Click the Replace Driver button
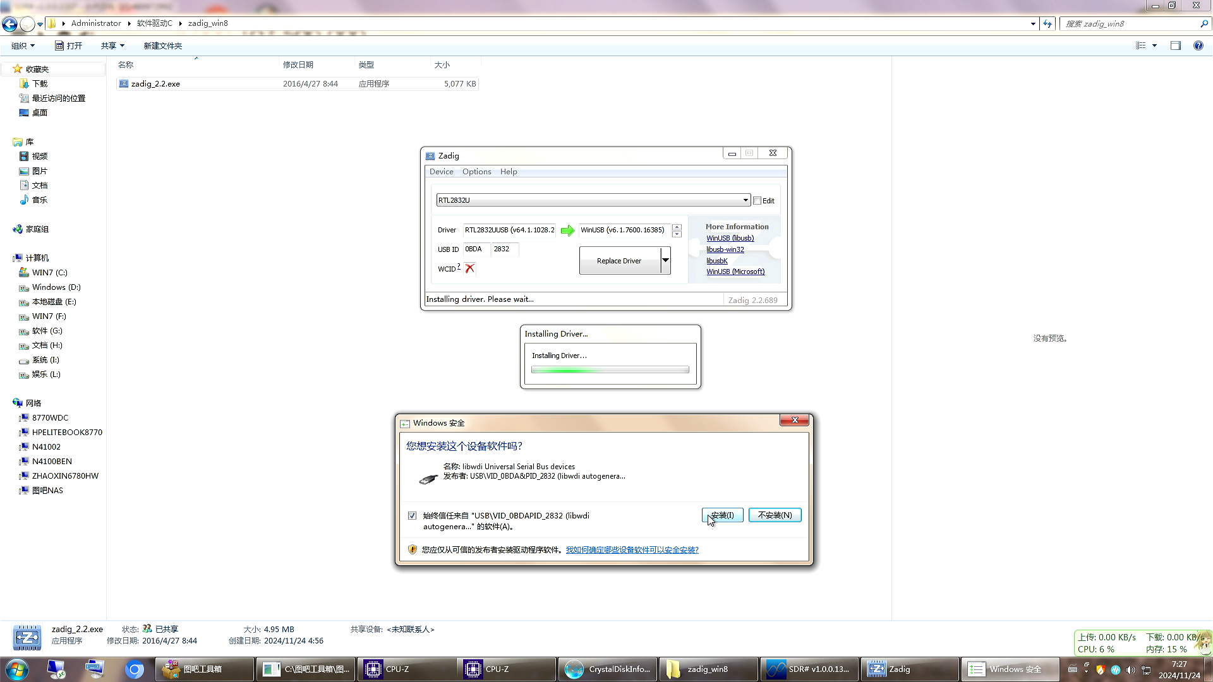Viewport: 1213px width, 682px height. pyautogui.click(x=619, y=260)
